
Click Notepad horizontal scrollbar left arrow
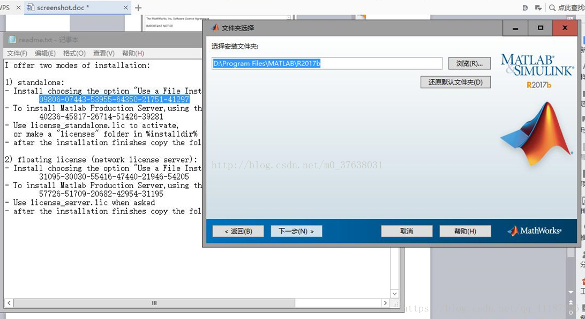tap(9, 303)
